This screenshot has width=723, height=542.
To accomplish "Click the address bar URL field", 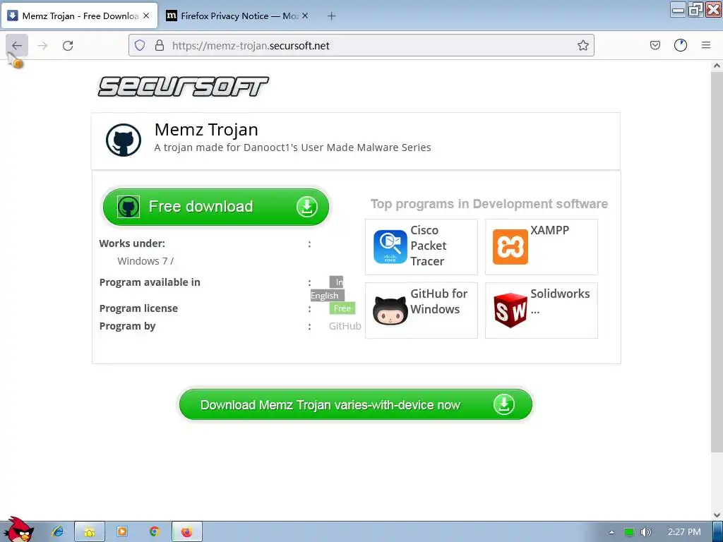I will click(x=361, y=45).
